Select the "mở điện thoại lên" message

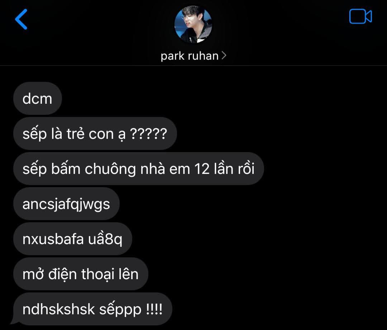pyautogui.click(x=81, y=274)
